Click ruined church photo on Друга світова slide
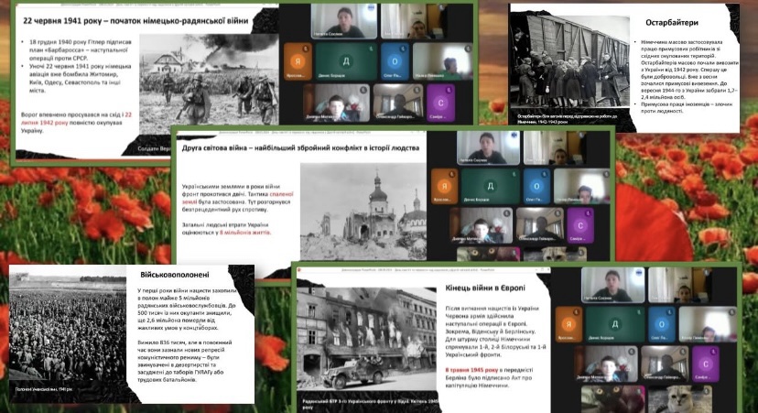Screen dimensions: 758x413 tap(363, 212)
